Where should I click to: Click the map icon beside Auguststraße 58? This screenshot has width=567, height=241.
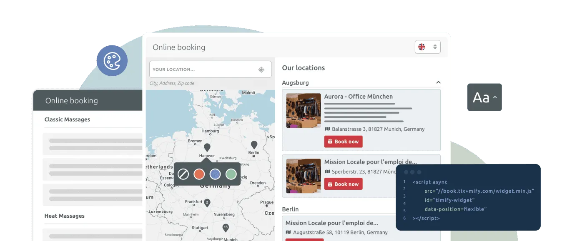coord(289,232)
